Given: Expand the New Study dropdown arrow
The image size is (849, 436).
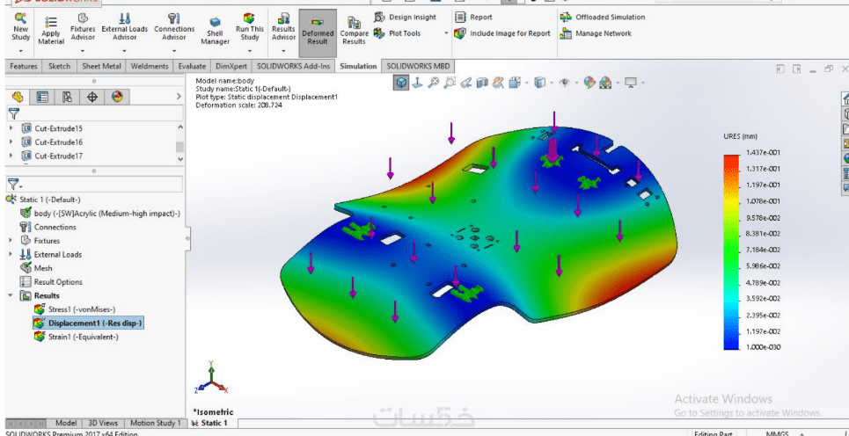Looking at the screenshot, I should [20, 51].
